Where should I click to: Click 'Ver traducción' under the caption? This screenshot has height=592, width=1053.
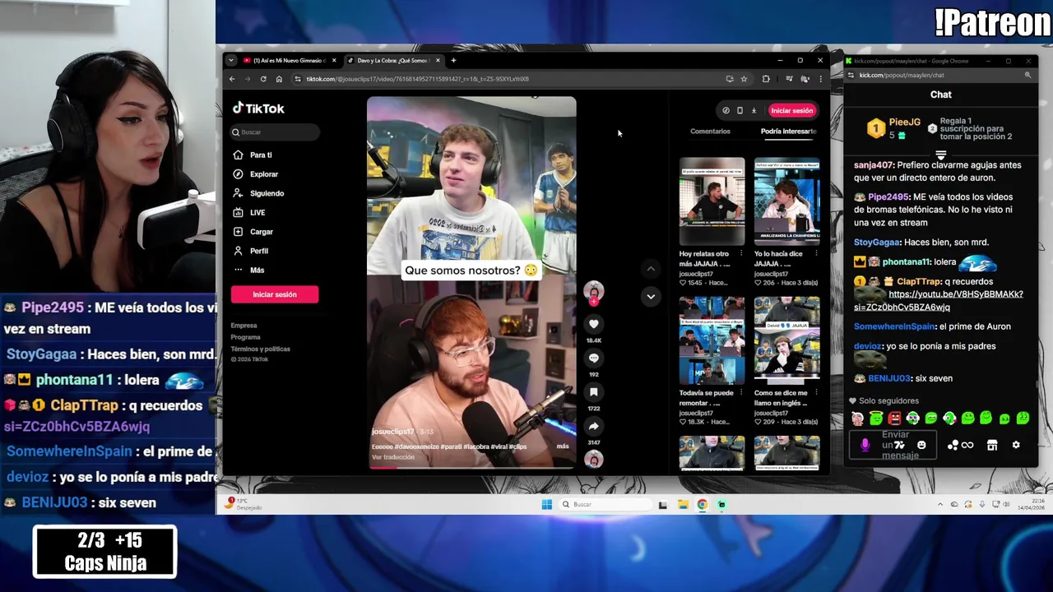point(392,457)
